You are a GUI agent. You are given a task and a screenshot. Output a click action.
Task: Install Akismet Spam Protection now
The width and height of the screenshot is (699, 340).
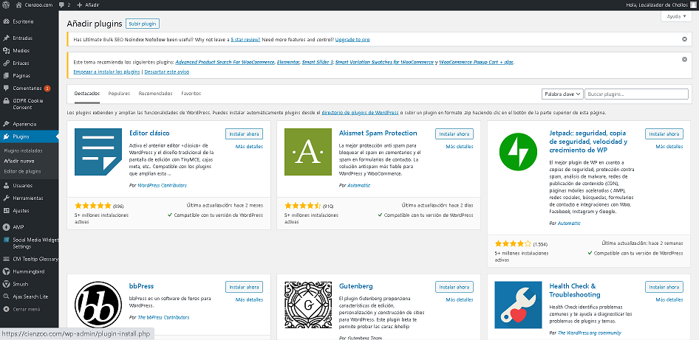(x=454, y=133)
